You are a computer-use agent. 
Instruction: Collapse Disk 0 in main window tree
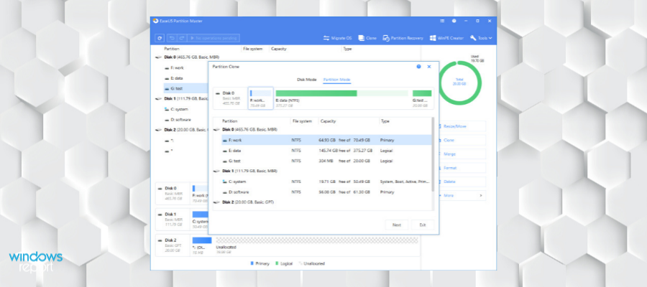click(158, 57)
